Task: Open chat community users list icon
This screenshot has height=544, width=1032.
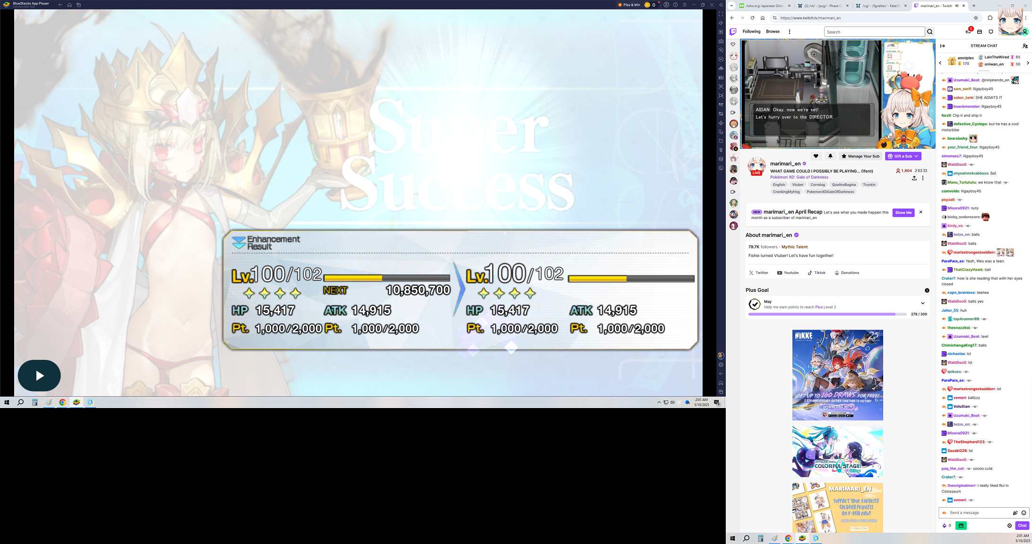Action: point(1025,46)
